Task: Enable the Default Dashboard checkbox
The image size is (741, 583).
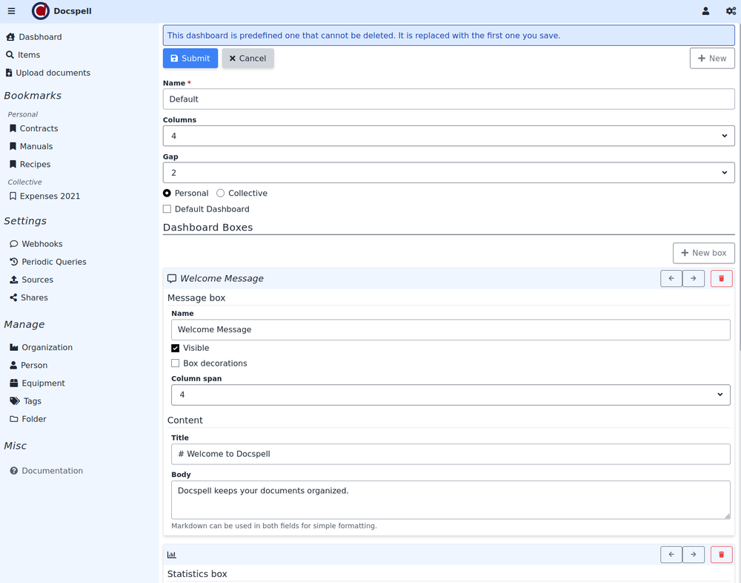Action: [x=167, y=209]
